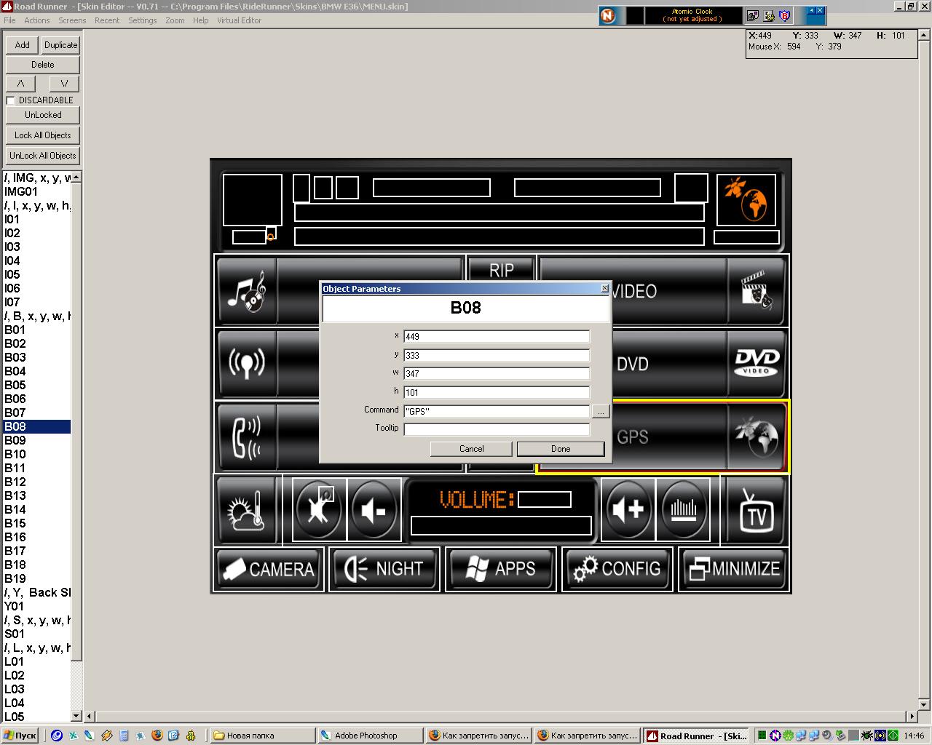The height and width of the screenshot is (745, 932).
Task: Click the Duplicate button
Action: tap(60, 45)
